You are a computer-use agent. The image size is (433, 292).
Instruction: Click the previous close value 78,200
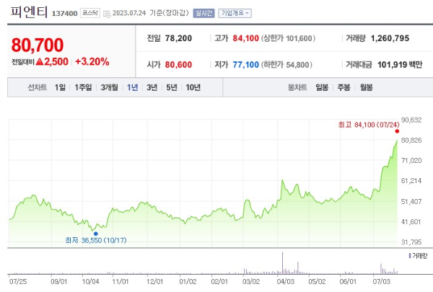coord(178,38)
